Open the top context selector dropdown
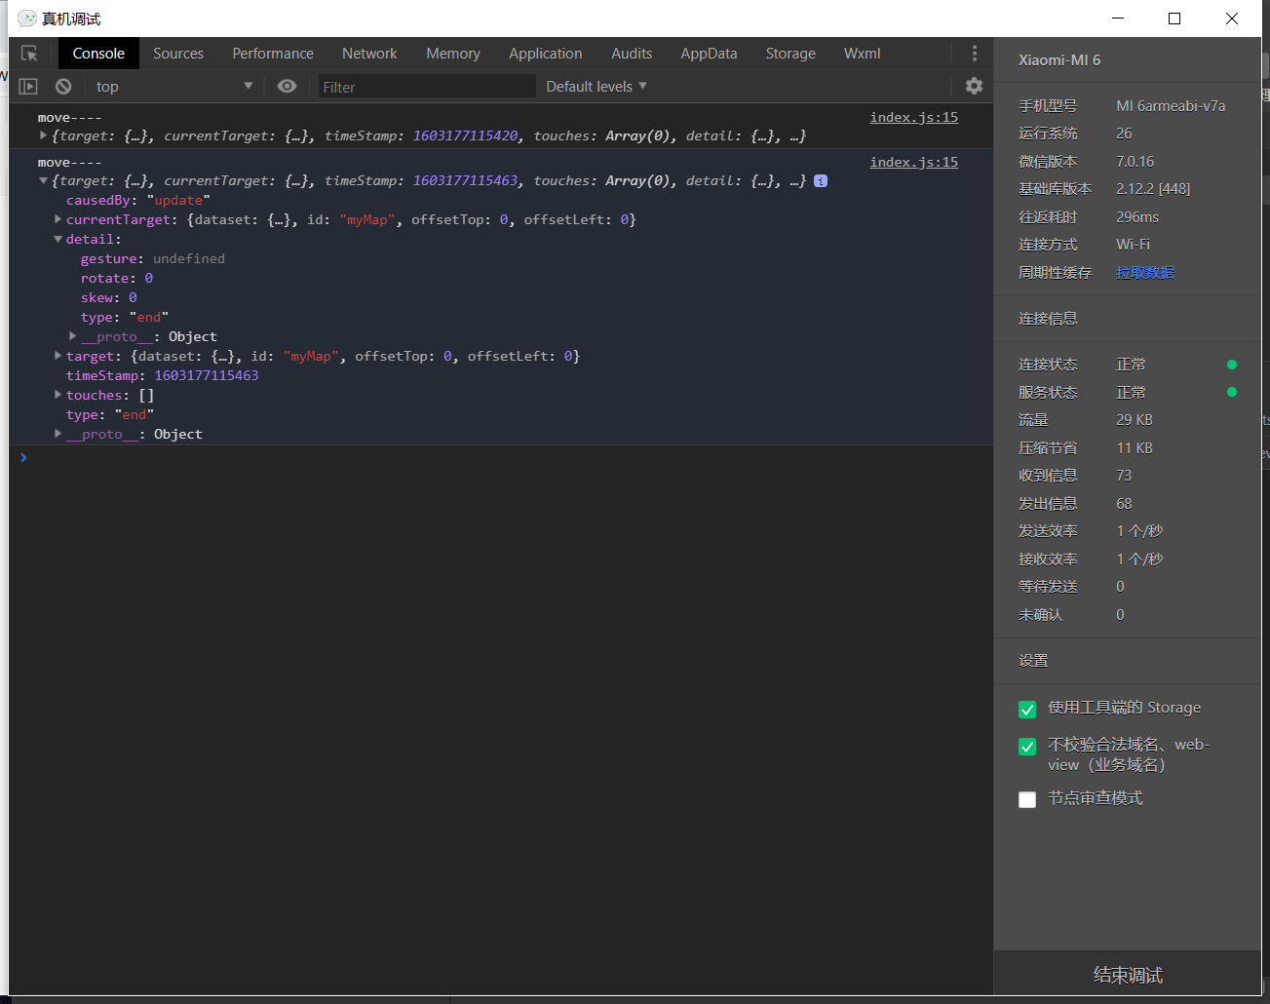Viewport: 1270px width, 1004px height. (x=174, y=87)
